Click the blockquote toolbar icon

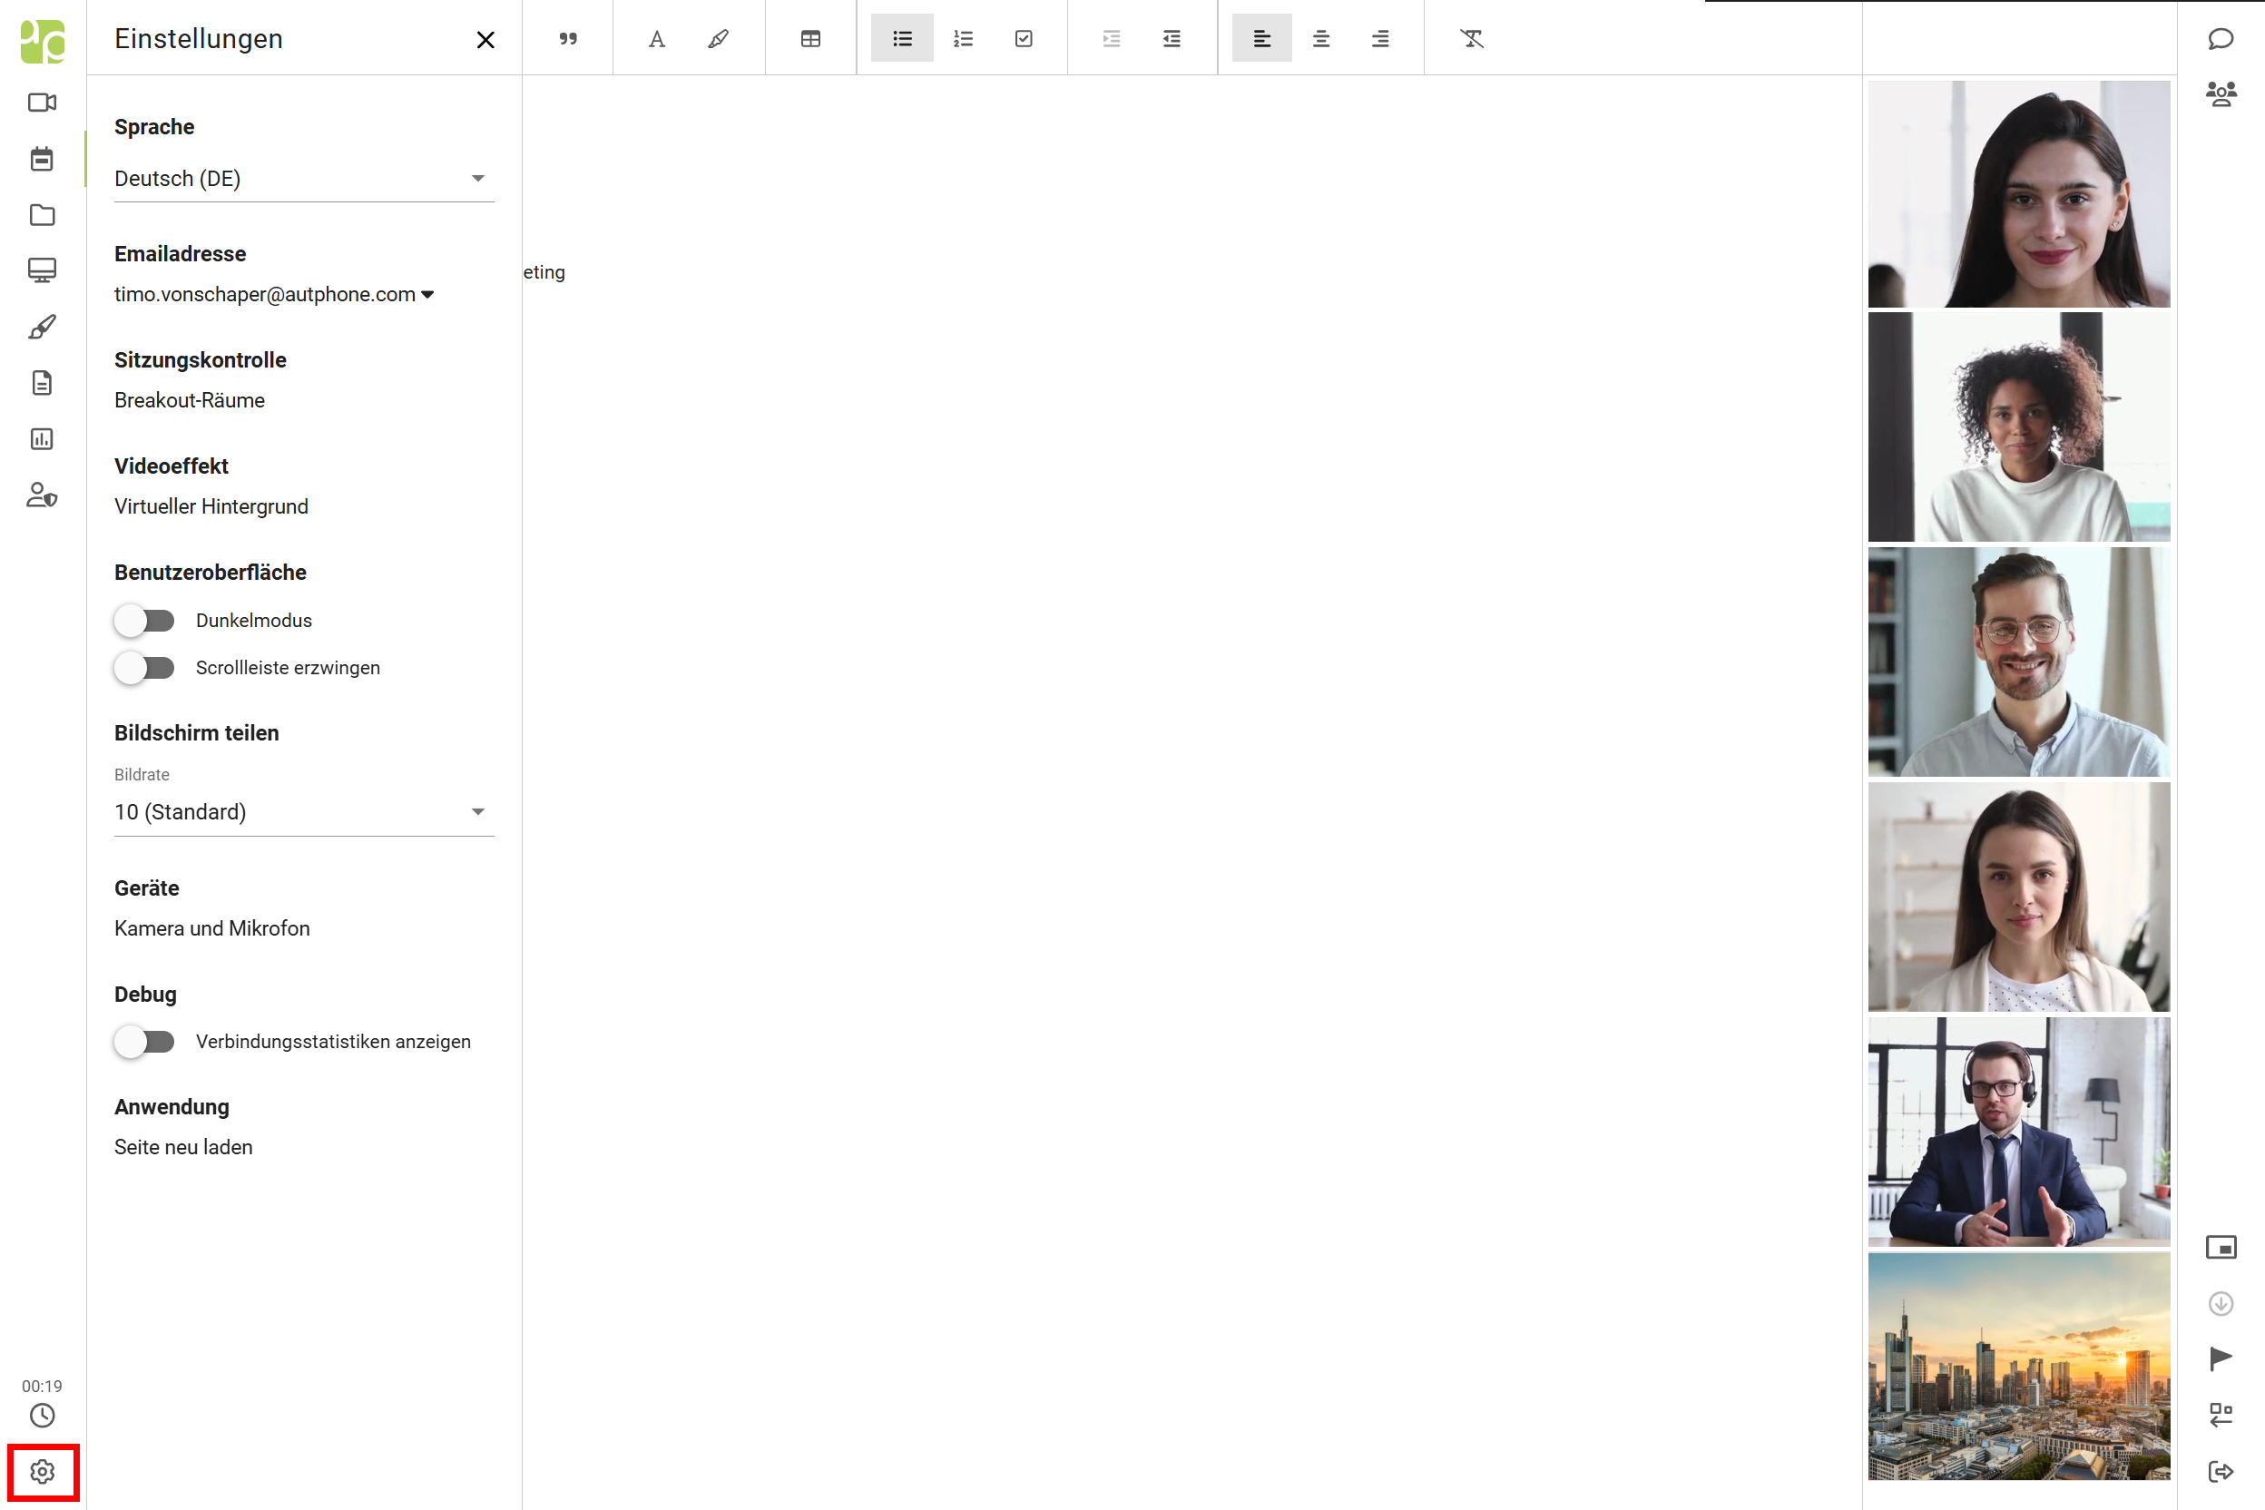(x=568, y=38)
